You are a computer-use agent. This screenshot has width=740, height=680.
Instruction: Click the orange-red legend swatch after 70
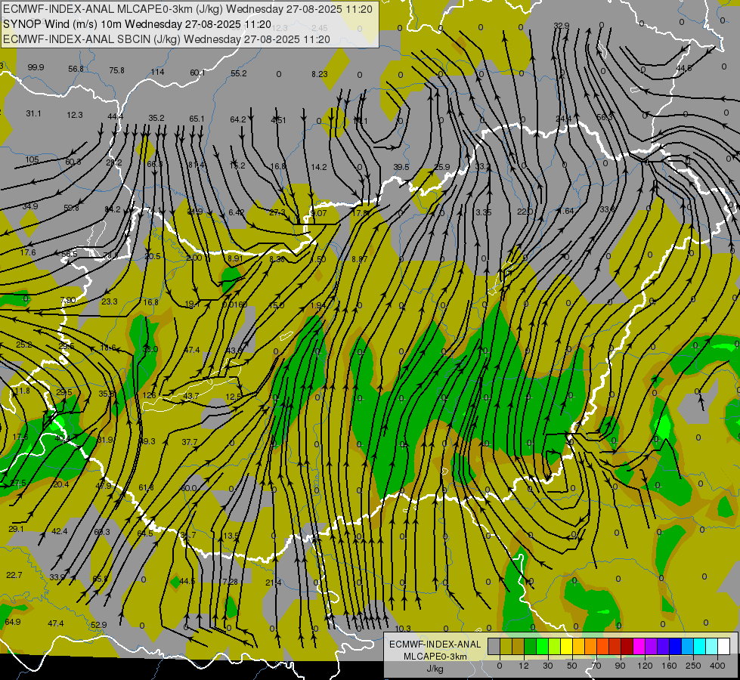[x=603, y=646]
